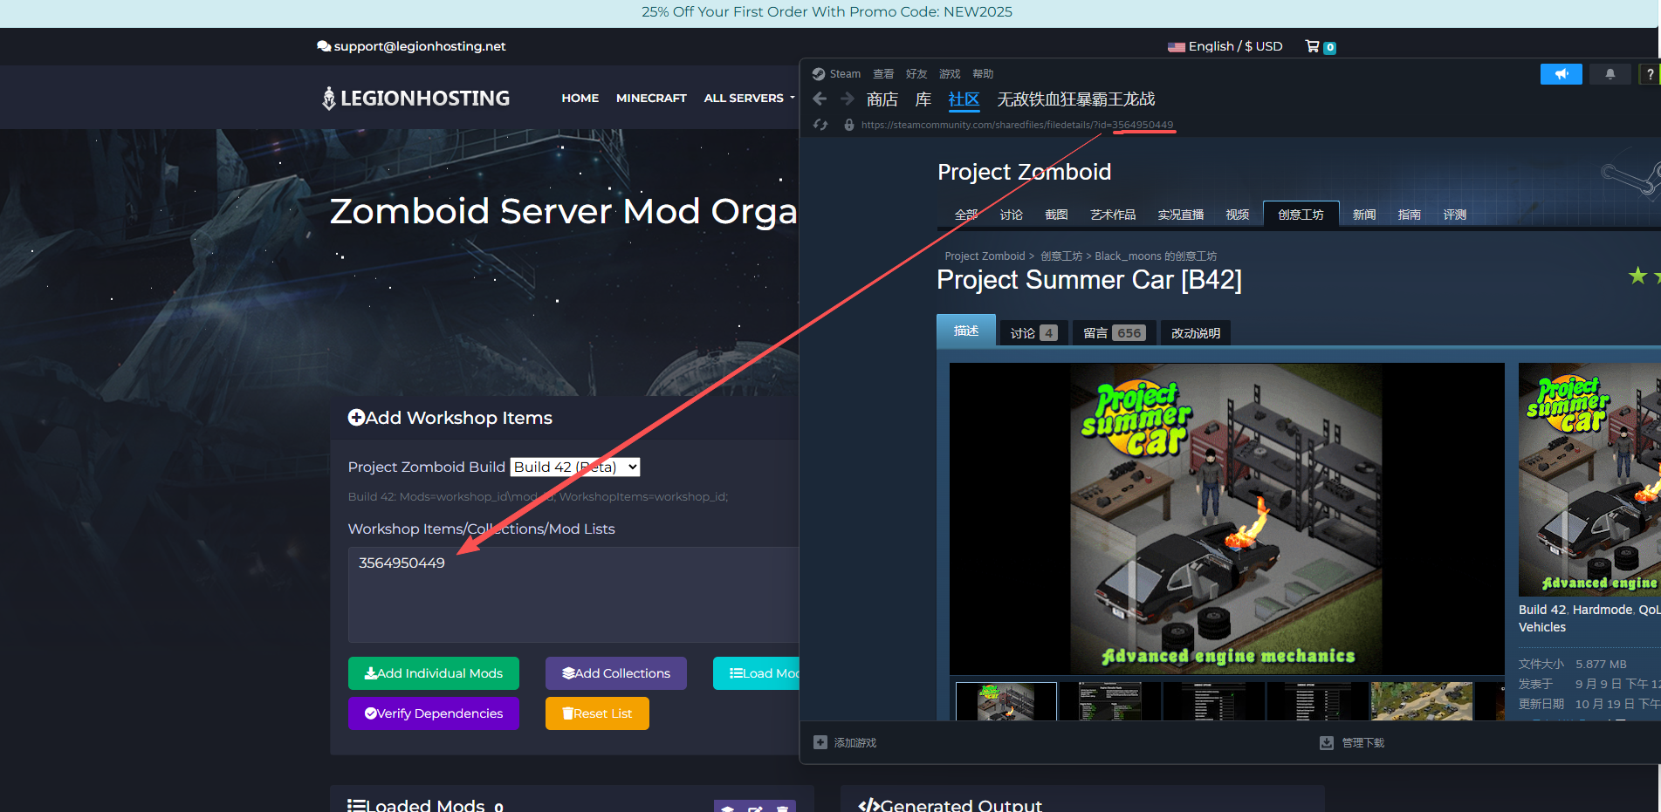
Task: Expand the ALL SERVERS menu
Action: pos(749,99)
